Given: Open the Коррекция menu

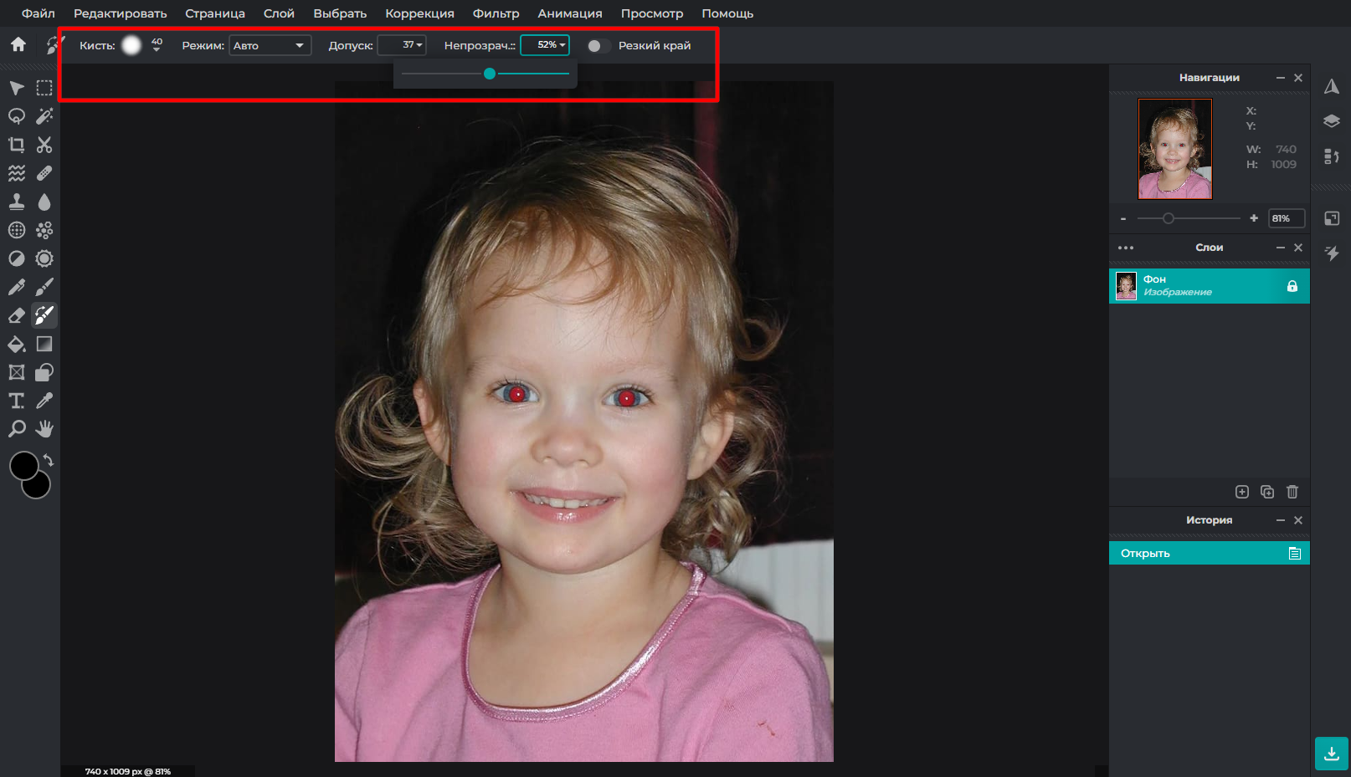Looking at the screenshot, I should coord(419,13).
